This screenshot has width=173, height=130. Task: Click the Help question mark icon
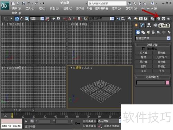point(153,3)
